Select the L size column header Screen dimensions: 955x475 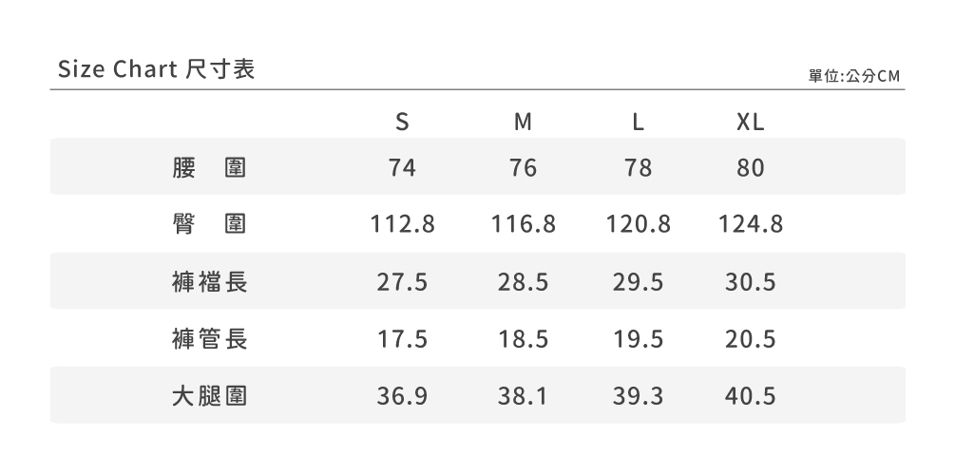click(x=638, y=123)
